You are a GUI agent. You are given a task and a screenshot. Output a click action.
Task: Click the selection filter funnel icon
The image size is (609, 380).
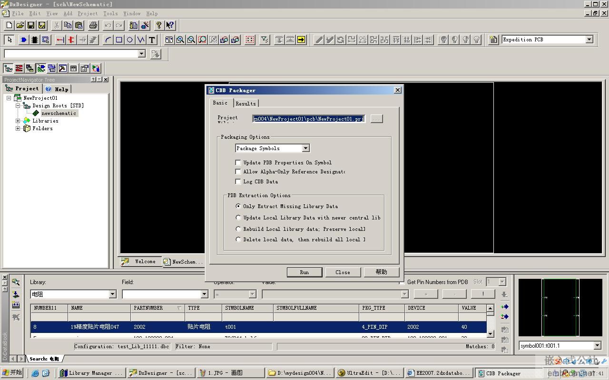coord(265,40)
